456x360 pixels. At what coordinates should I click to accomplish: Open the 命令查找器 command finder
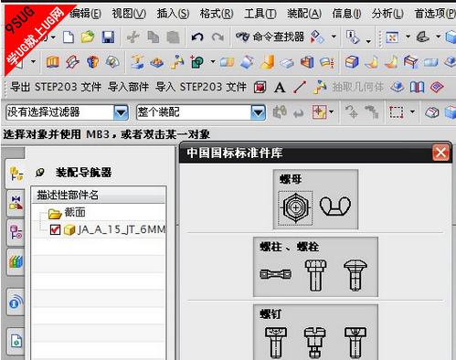270,37
